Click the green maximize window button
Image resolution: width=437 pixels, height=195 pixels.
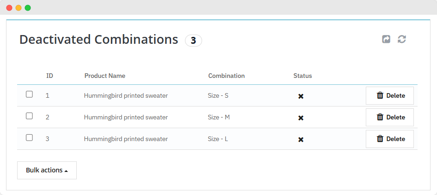[28, 8]
